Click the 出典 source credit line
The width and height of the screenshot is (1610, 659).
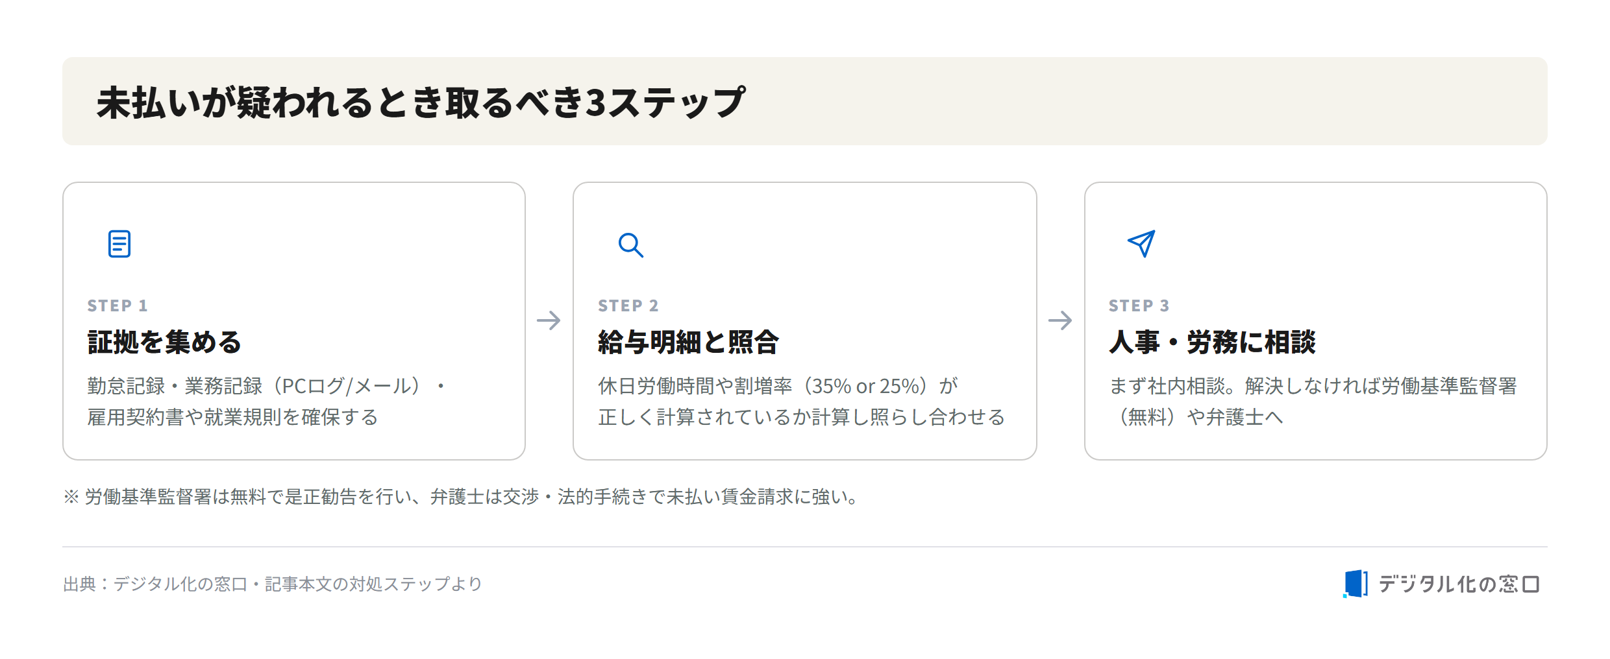(x=273, y=584)
